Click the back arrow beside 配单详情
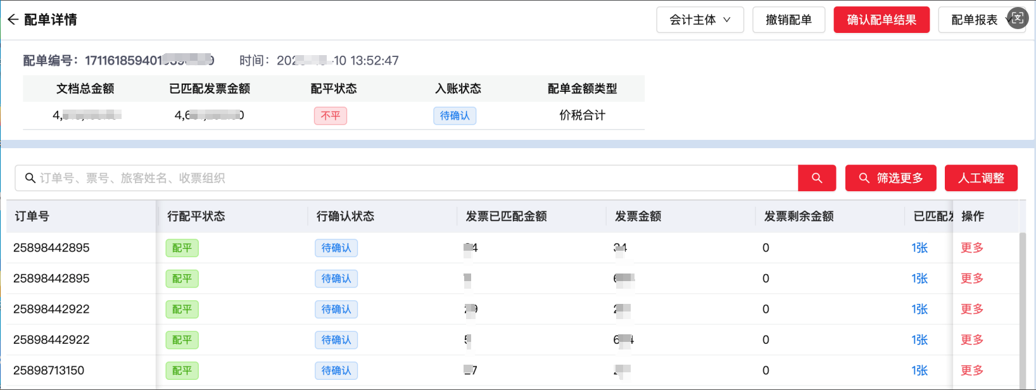 13,20
